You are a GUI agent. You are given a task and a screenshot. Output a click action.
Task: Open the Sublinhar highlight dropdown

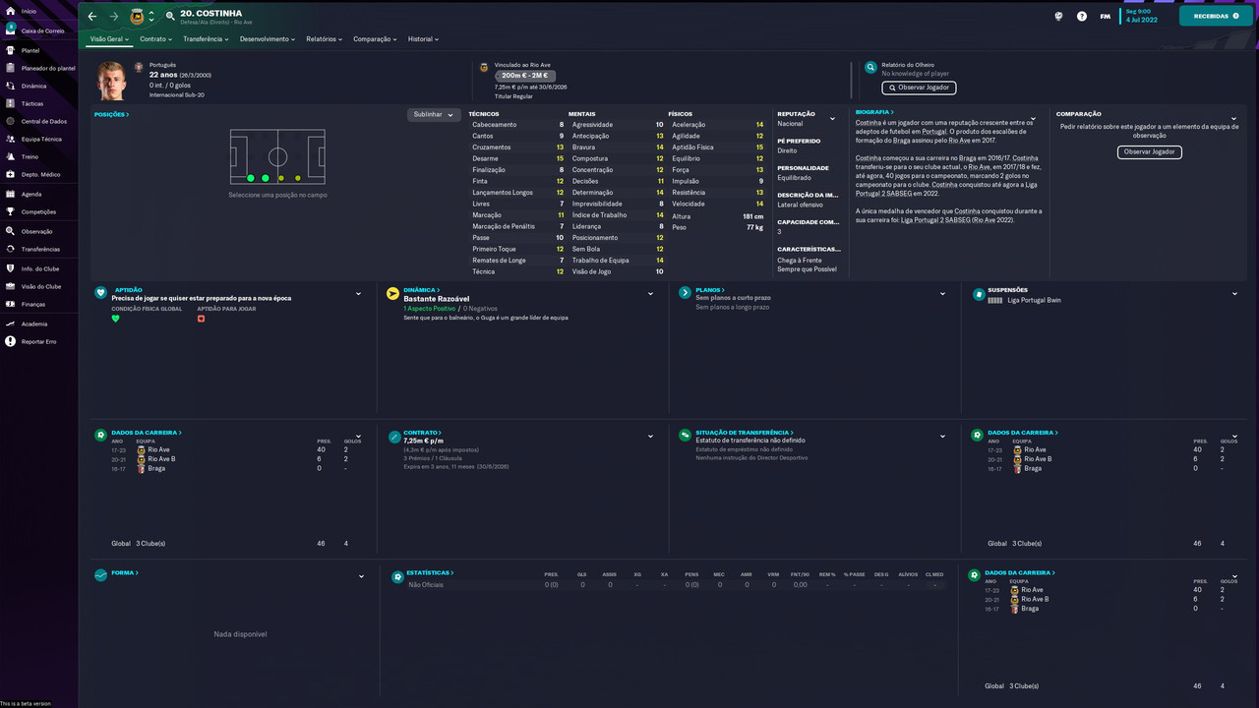434,114
